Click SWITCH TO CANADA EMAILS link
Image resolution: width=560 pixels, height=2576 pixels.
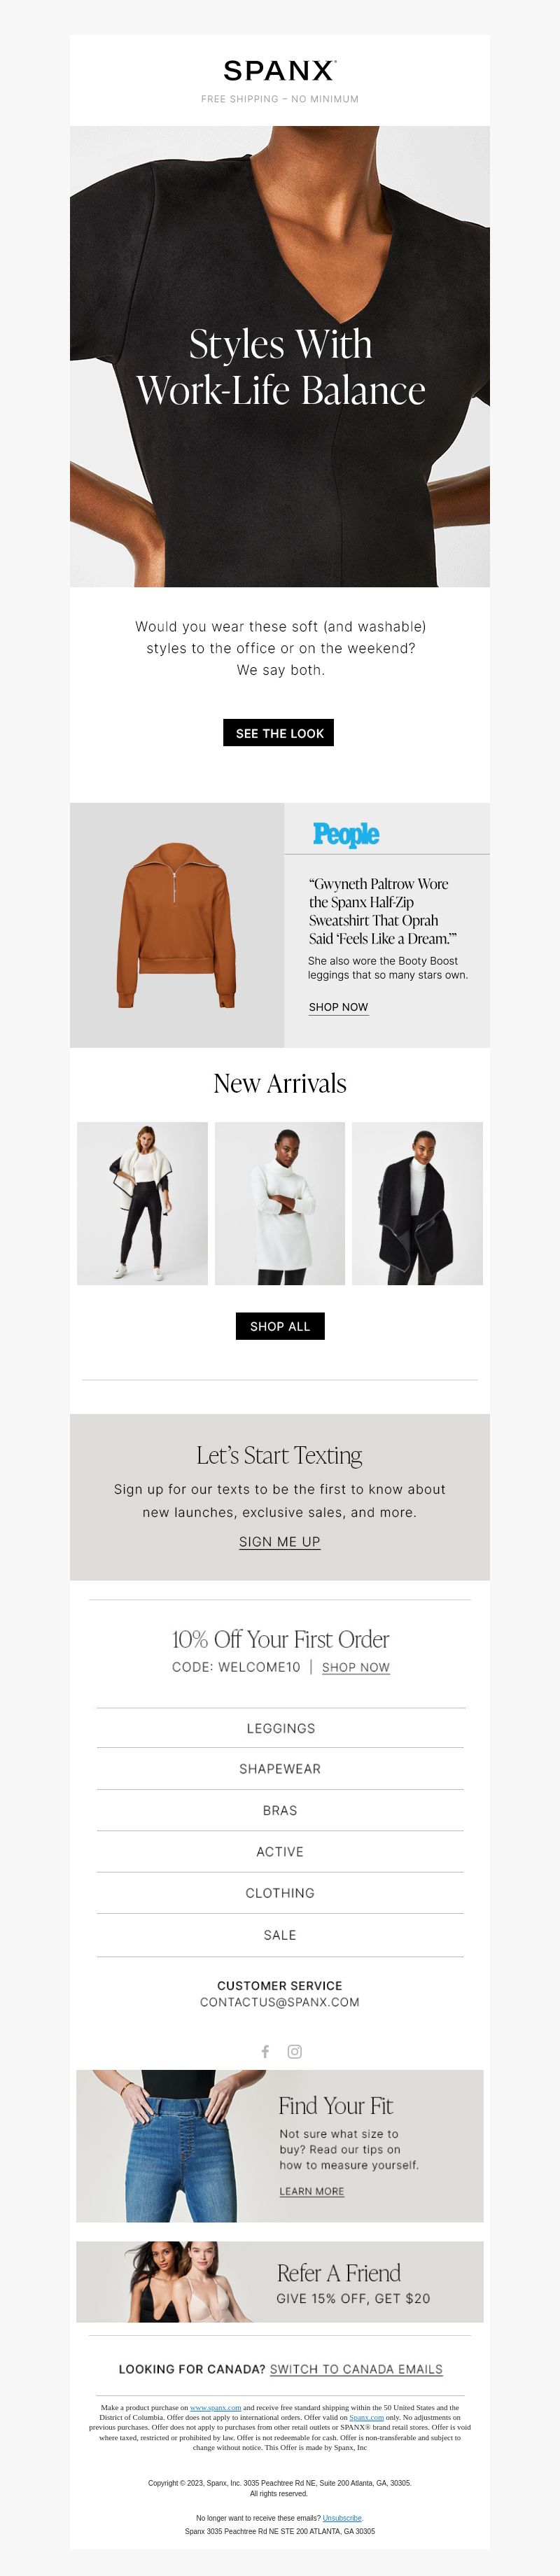[x=356, y=2369]
